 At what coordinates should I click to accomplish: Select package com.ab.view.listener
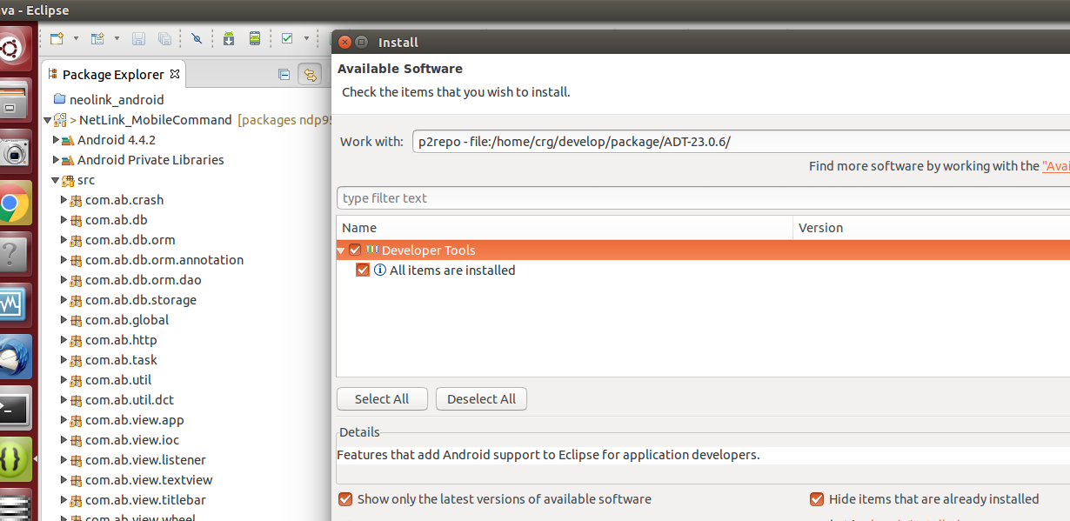(x=145, y=460)
